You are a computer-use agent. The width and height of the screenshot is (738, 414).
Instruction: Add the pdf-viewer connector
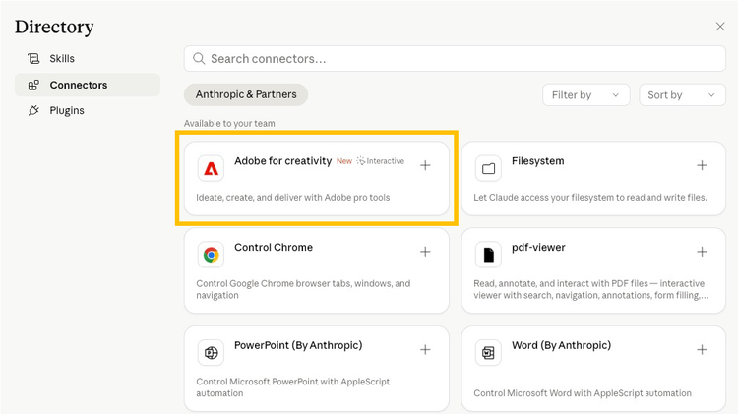coord(702,252)
